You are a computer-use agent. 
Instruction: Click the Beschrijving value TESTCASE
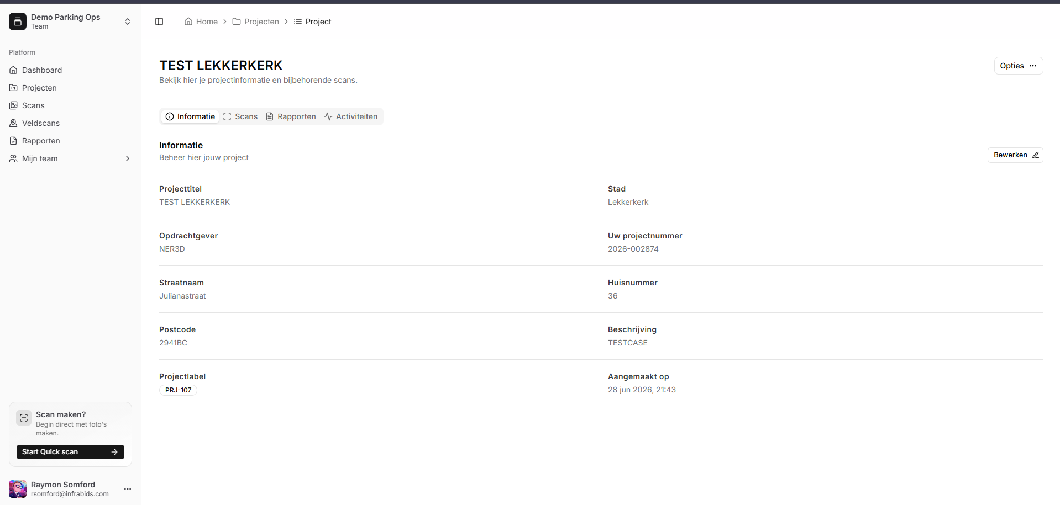[628, 343]
